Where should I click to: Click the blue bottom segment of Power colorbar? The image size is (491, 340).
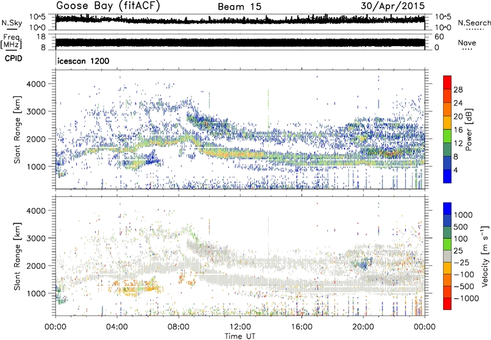pyautogui.click(x=447, y=176)
